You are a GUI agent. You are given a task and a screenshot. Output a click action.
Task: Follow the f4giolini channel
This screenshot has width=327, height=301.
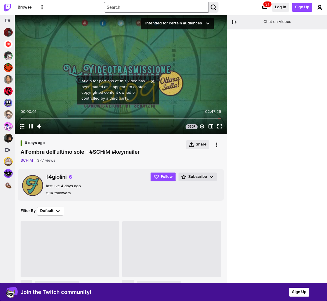(x=163, y=177)
